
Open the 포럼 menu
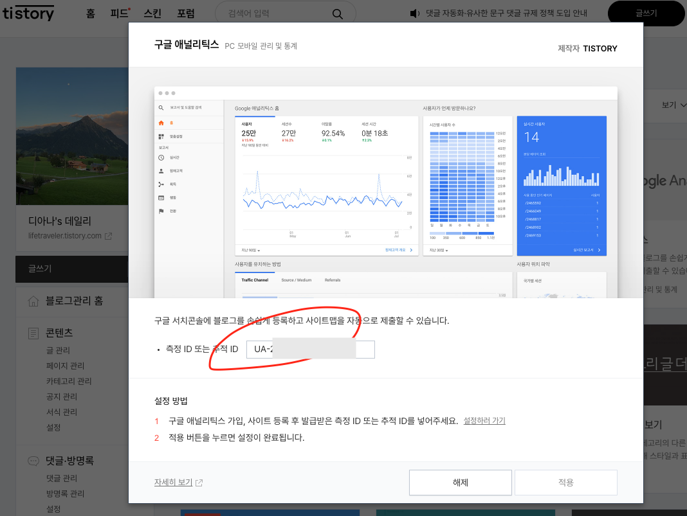[x=186, y=13]
